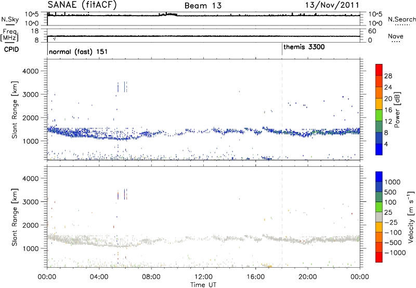This screenshot has height=288, width=416.
Task: Click the gray segment of velocity colorbar
Action: (x=379, y=217)
